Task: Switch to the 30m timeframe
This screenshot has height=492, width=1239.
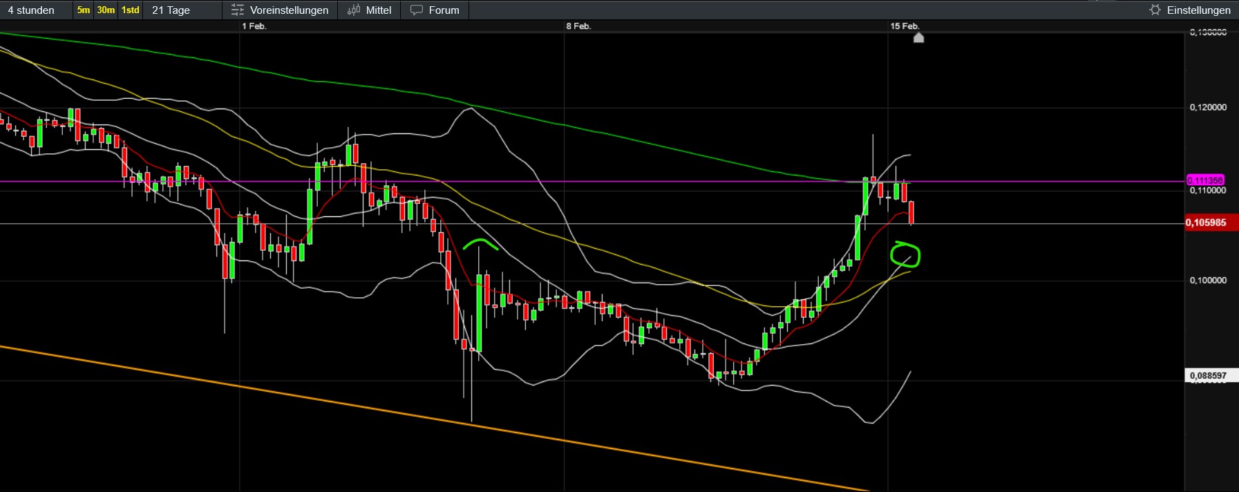Action: pyautogui.click(x=106, y=10)
